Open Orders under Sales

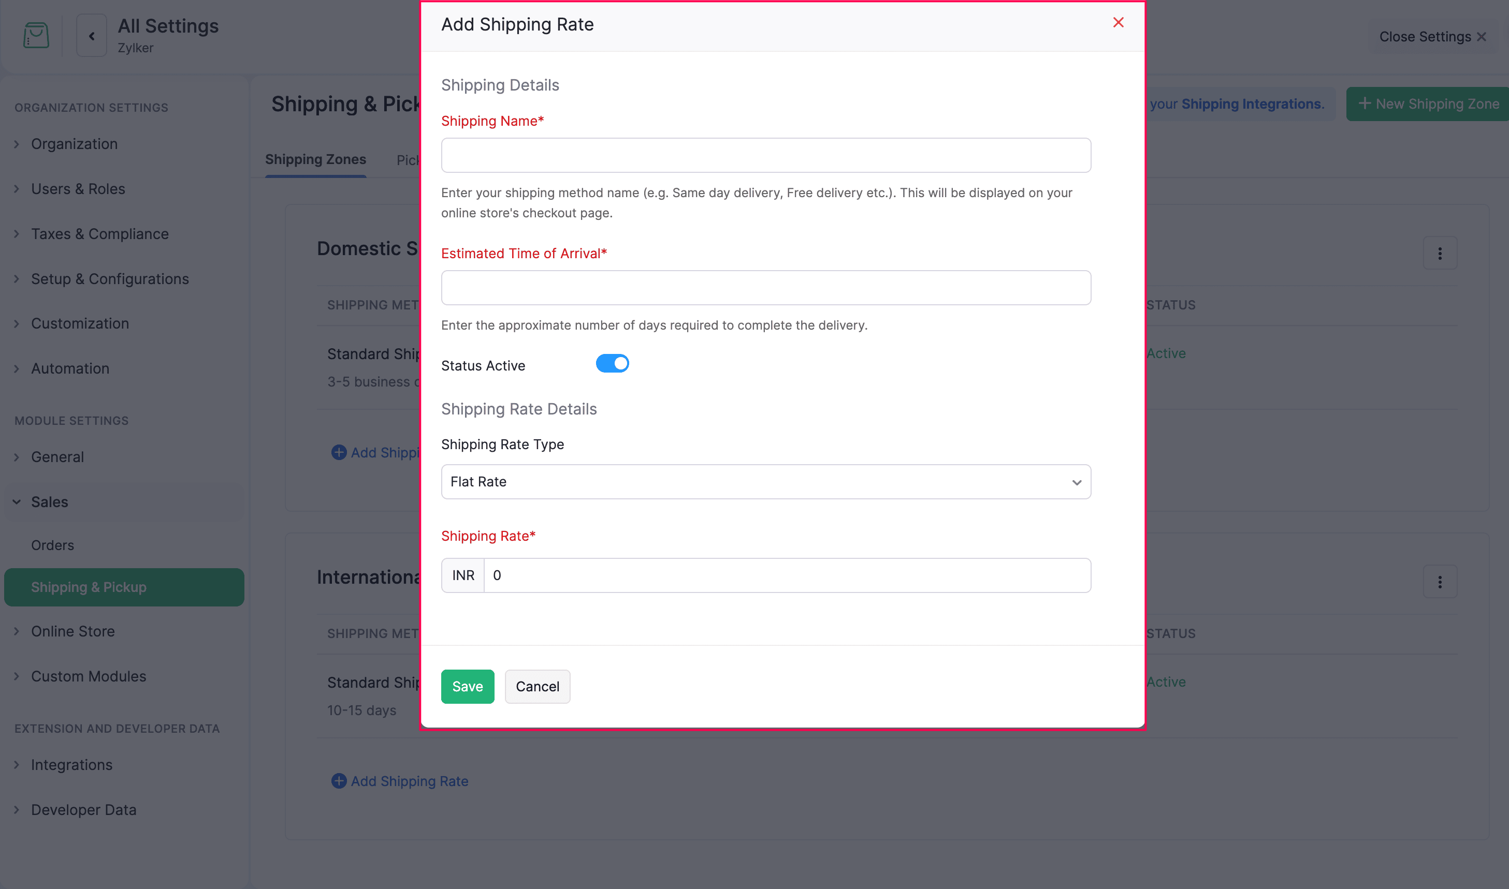pyautogui.click(x=53, y=545)
